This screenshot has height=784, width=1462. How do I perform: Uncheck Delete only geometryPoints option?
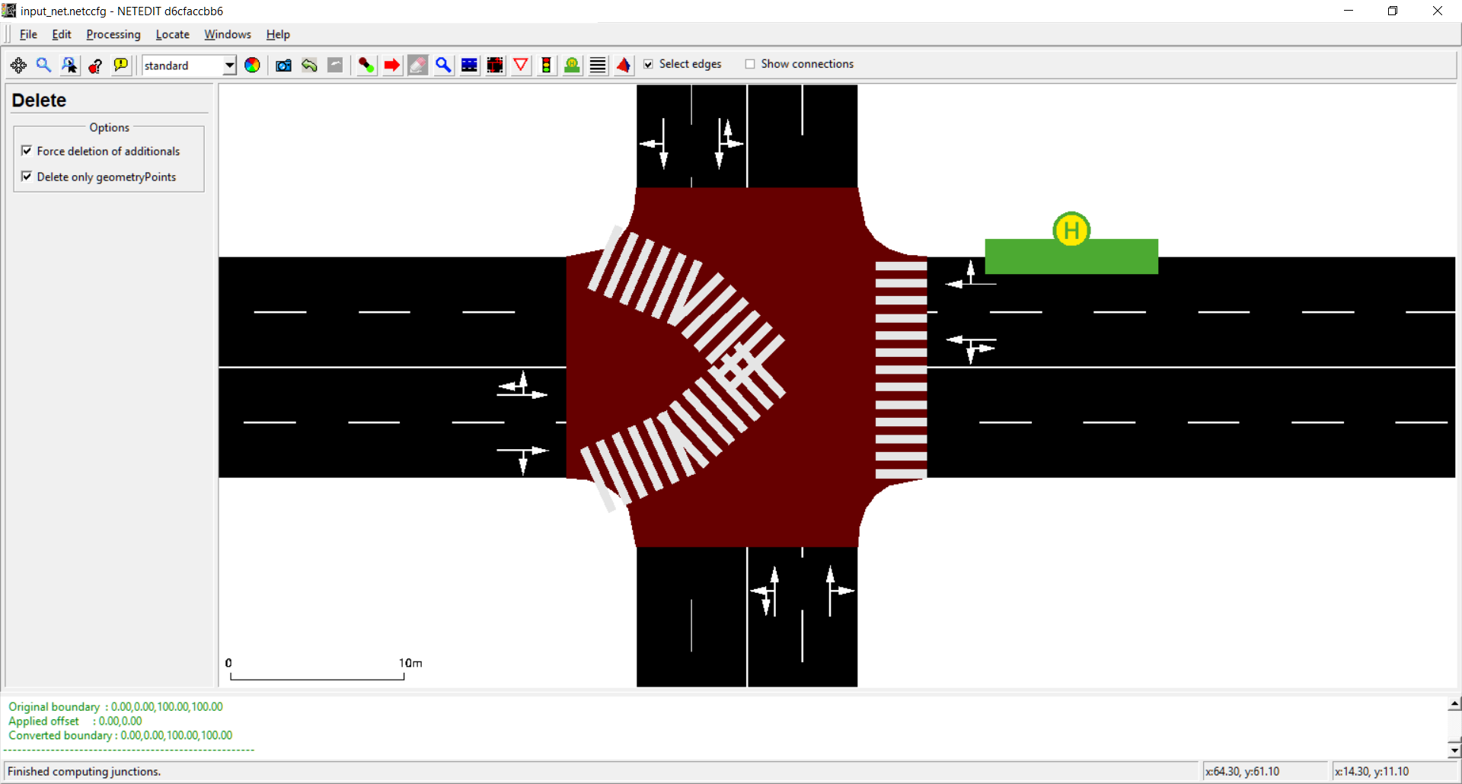pos(27,177)
